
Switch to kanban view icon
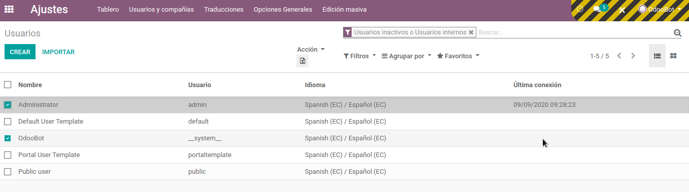(673, 56)
